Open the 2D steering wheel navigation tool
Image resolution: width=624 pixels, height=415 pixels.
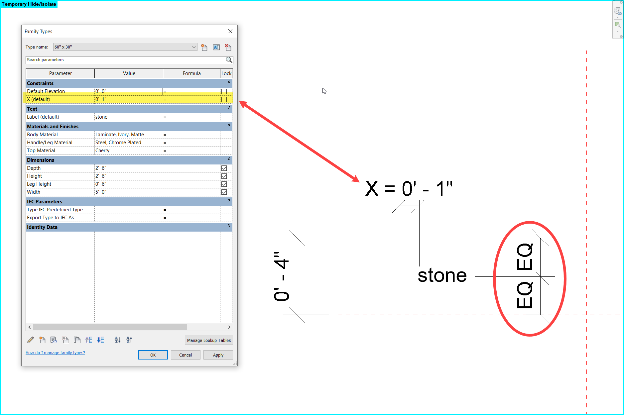pos(617,11)
